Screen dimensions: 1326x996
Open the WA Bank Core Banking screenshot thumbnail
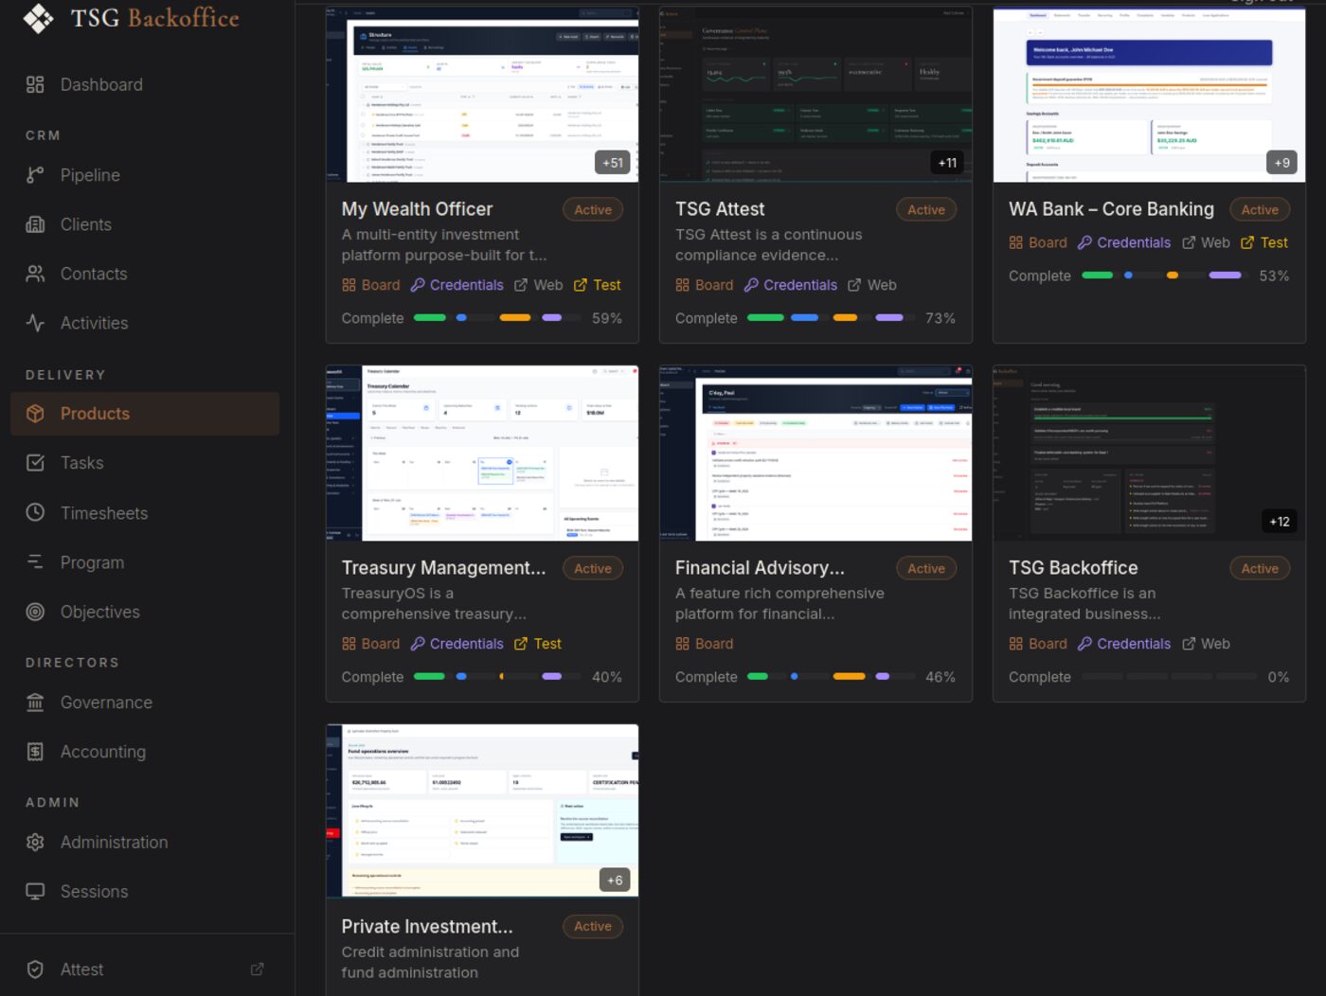tap(1149, 95)
